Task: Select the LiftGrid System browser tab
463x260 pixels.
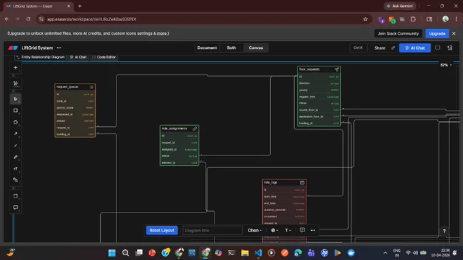Action: (x=38, y=6)
